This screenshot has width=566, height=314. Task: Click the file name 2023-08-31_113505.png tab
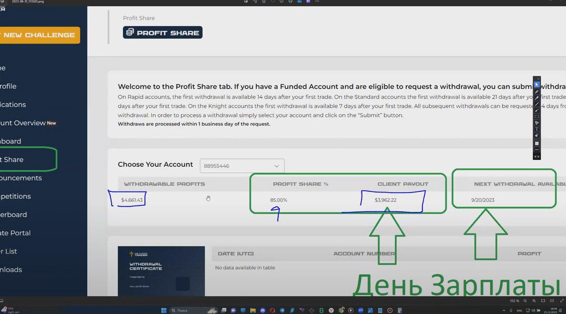click(28, 2)
